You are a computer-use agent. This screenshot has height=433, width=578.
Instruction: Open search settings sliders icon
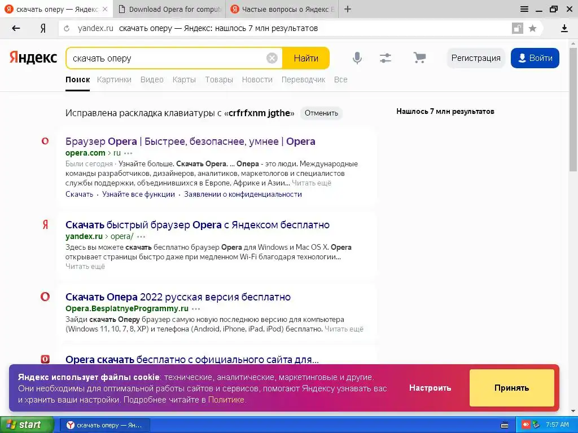[x=385, y=58]
